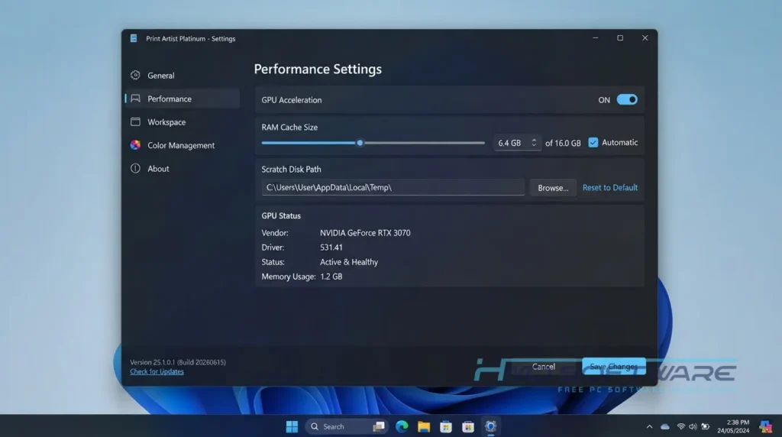Launch Microsoft Edge from the taskbar
Screen dimensions: 782x437
pos(402,426)
